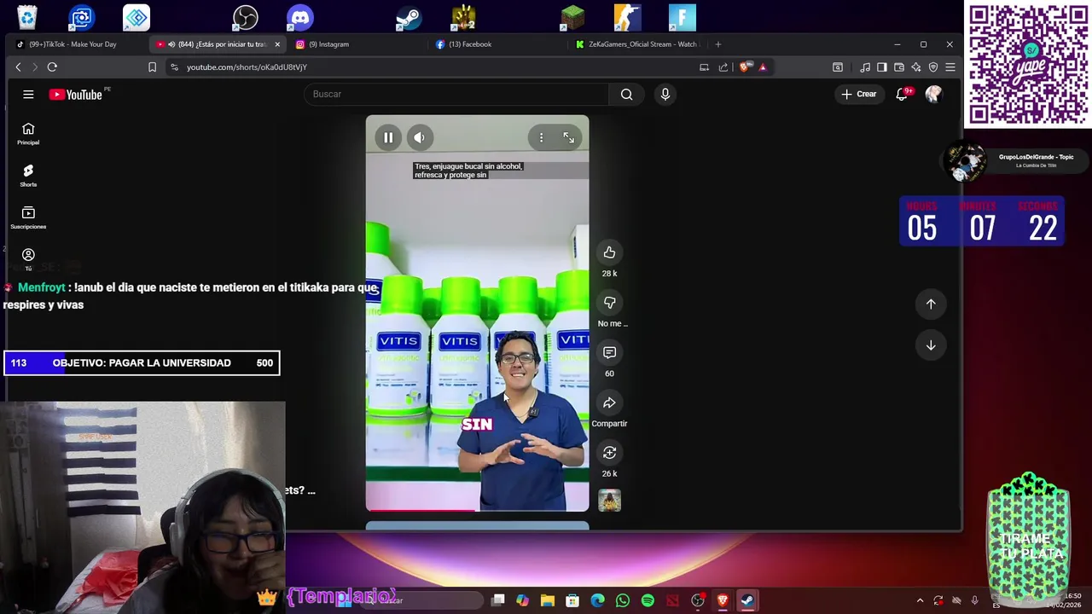Go to the next Short with down arrow
Screen dimensions: 1092x614
point(931,345)
